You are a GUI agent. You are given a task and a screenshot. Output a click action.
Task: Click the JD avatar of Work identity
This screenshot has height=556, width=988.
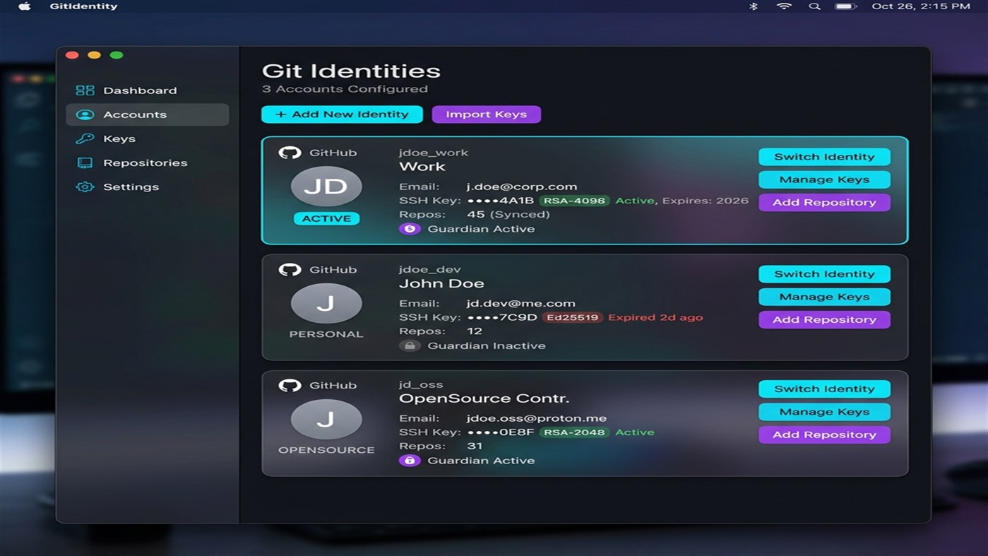tap(326, 187)
